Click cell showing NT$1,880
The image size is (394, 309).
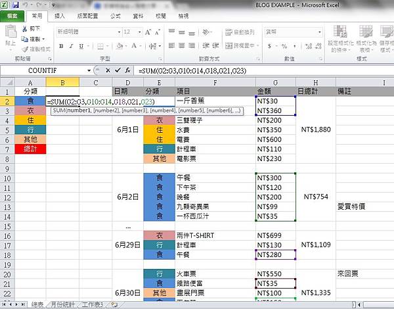(x=316, y=130)
